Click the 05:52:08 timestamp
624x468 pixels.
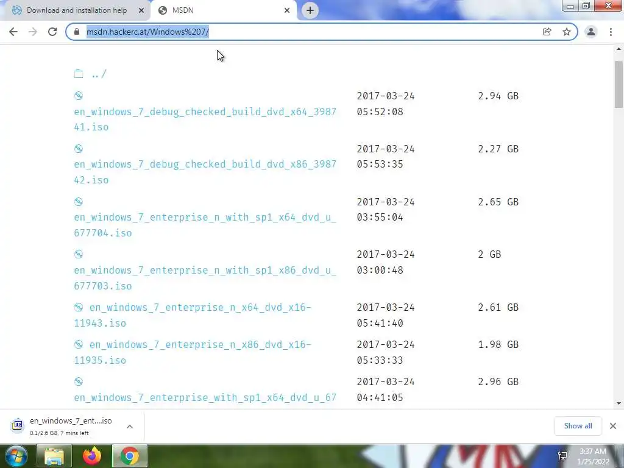[x=380, y=112]
